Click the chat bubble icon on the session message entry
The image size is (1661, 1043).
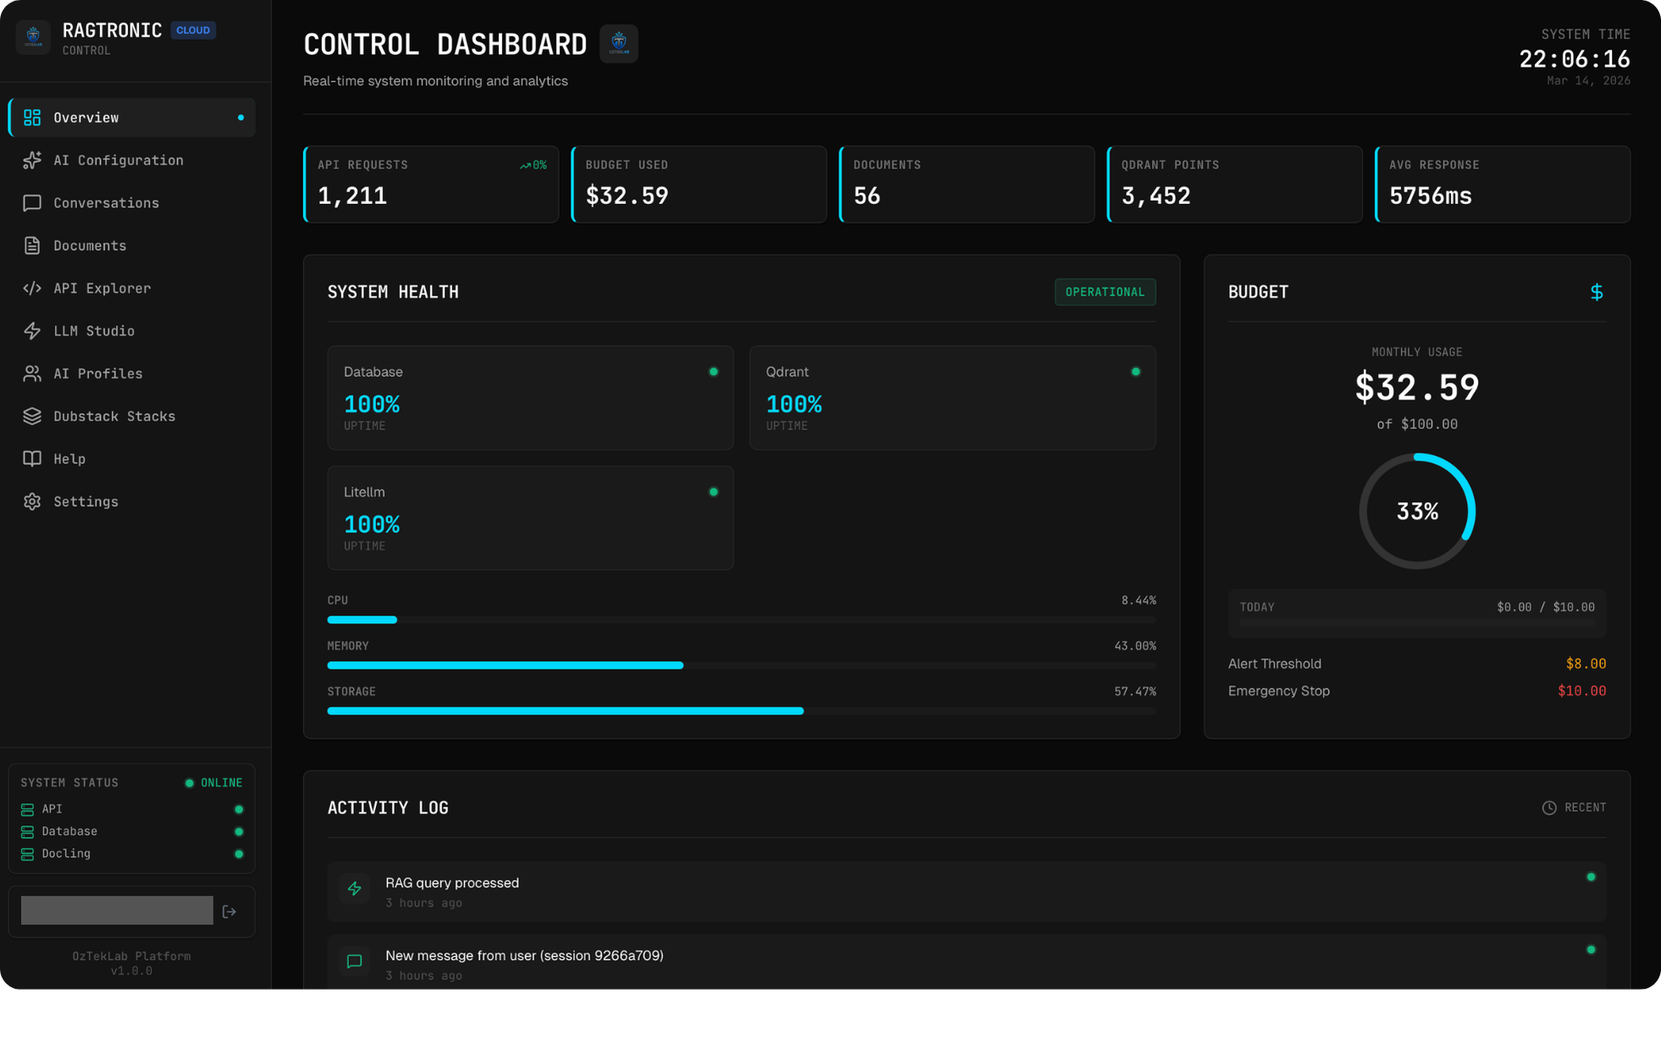pos(354,962)
